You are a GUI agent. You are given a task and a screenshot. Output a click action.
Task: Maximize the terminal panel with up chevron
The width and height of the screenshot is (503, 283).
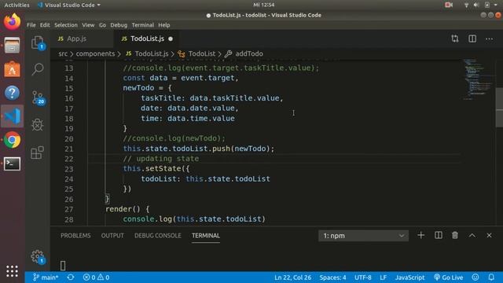472,235
